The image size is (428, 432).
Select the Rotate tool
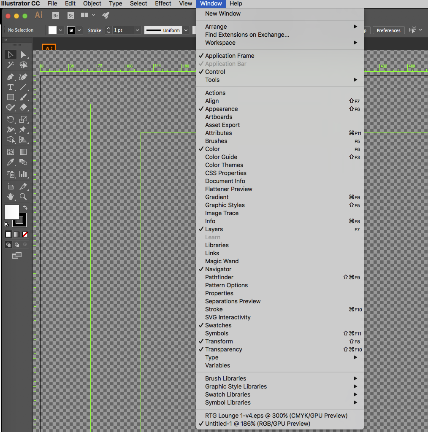(x=11, y=119)
